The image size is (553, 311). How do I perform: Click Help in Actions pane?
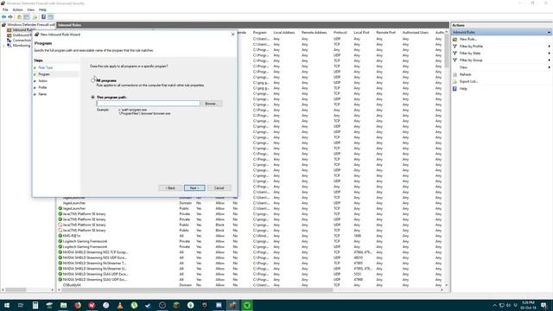(463, 88)
